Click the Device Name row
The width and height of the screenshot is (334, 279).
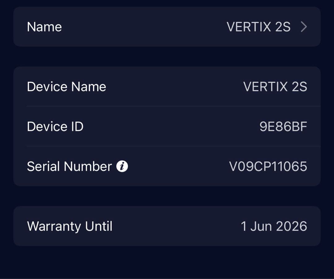(167, 87)
